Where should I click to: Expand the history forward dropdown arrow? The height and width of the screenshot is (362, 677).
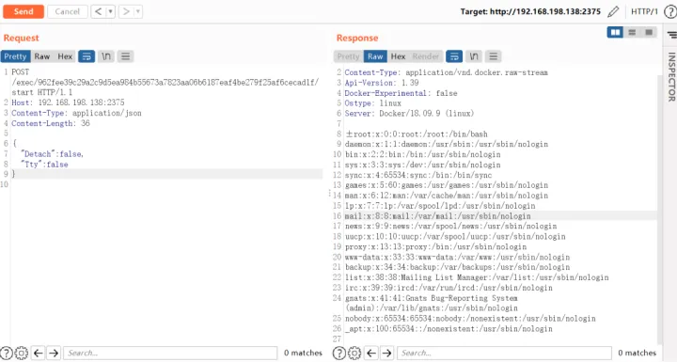coord(138,11)
